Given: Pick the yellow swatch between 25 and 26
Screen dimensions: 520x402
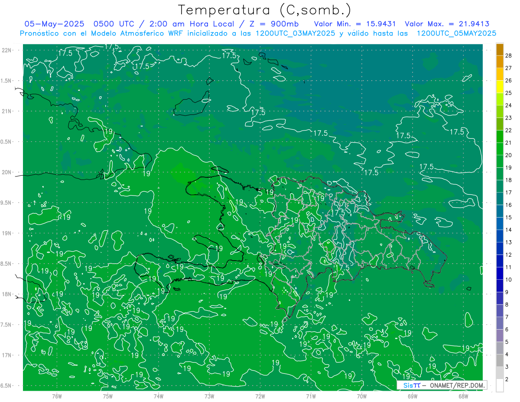Looking at the screenshot, I should click(500, 87).
